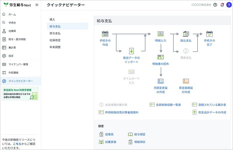Click the 手続きの作成 calendar icon
This screenshot has height=150, width=233.
[105, 34]
